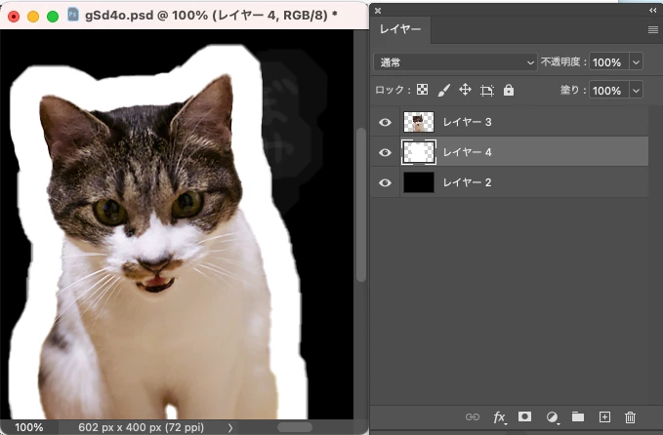This screenshot has height=435, width=663.
Task: Hide レイヤー 3 with eye icon
Action: (385, 122)
